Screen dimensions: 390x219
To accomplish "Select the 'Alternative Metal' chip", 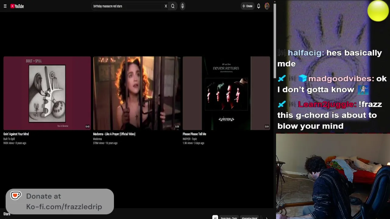I will click(249, 217).
